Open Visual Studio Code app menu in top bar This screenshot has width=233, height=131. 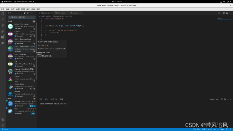[24, 2]
